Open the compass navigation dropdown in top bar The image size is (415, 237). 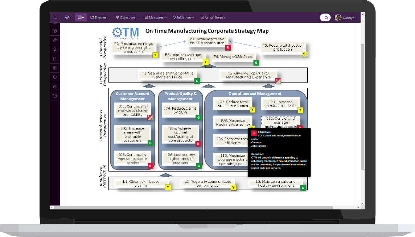(68, 17)
